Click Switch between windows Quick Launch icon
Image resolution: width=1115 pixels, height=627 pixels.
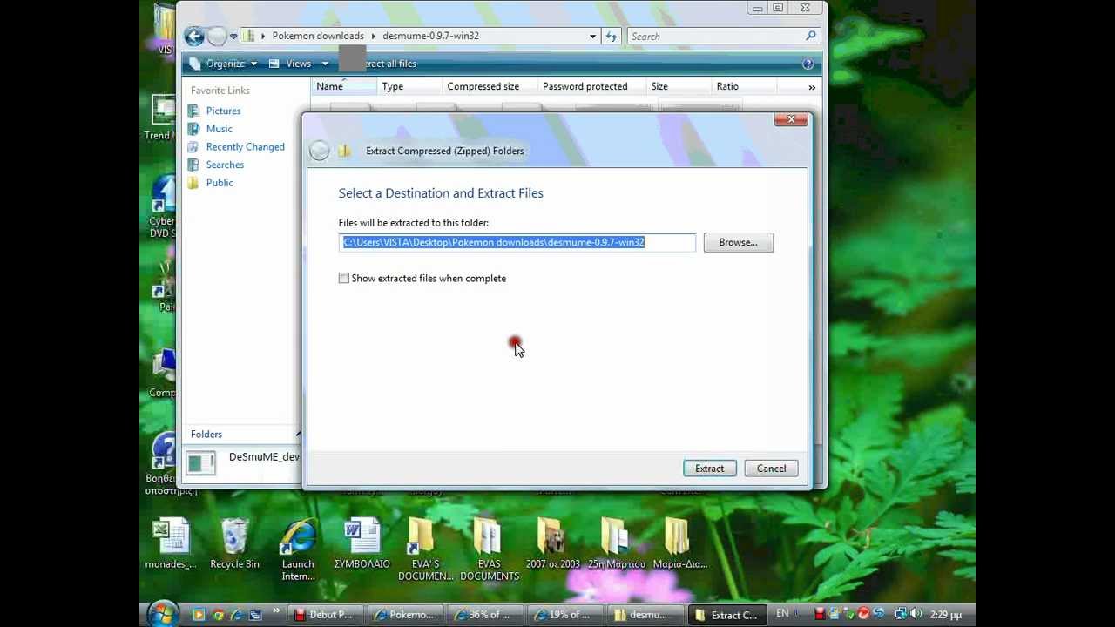click(x=255, y=615)
